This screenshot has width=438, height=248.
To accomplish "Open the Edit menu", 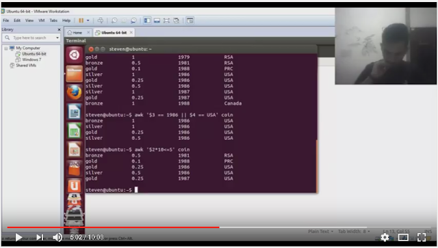I will tap(17, 20).
